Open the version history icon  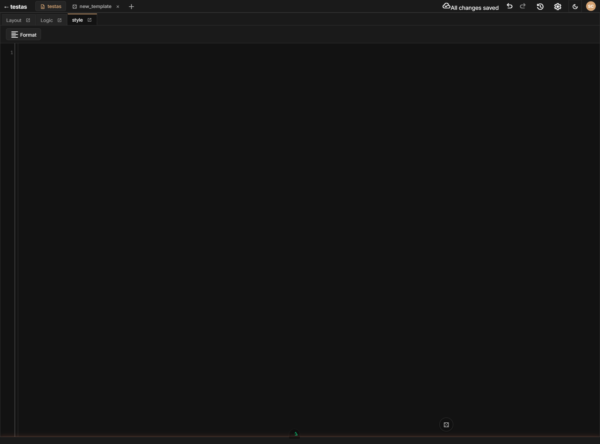pos(540,6)
